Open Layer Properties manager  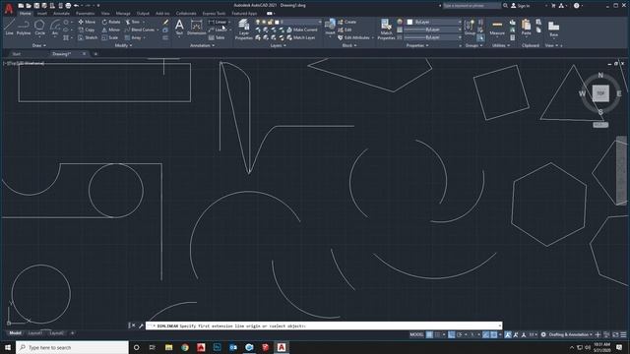tap(243, 29)
